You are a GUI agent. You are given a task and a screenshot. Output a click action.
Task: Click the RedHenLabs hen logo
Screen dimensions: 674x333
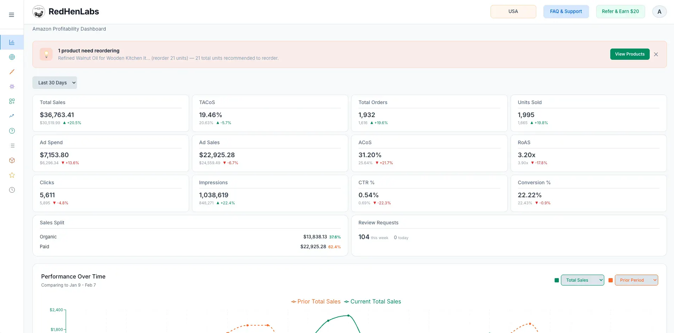[x=39, y=12]
